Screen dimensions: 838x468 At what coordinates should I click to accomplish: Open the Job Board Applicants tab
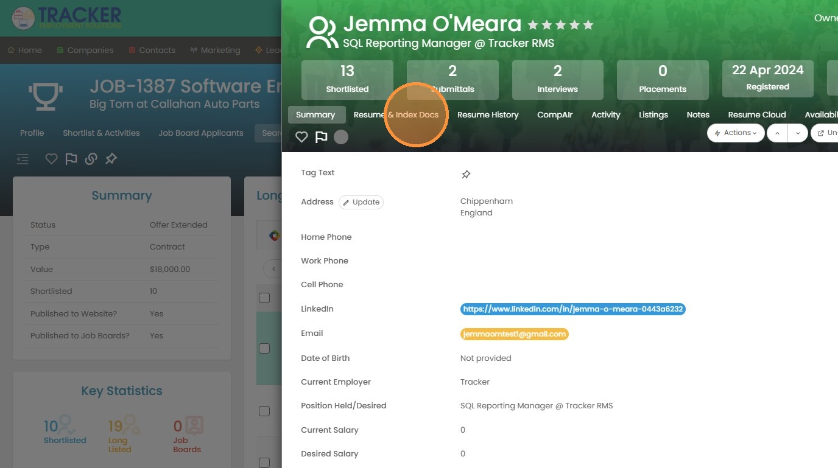tap(201, 133)
